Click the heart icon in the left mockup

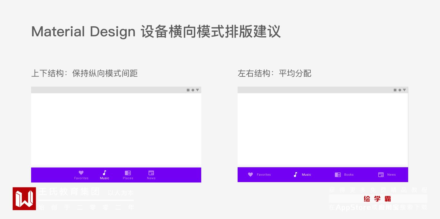point(81,173)
